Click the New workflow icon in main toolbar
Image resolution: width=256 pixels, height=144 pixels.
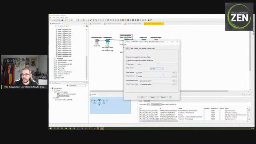pos(50,20)
